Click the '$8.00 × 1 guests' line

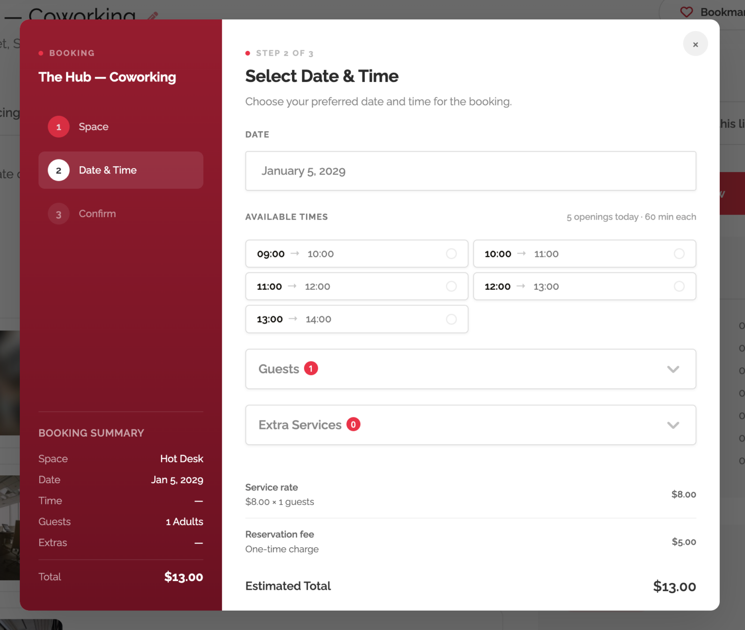[279, 502]
